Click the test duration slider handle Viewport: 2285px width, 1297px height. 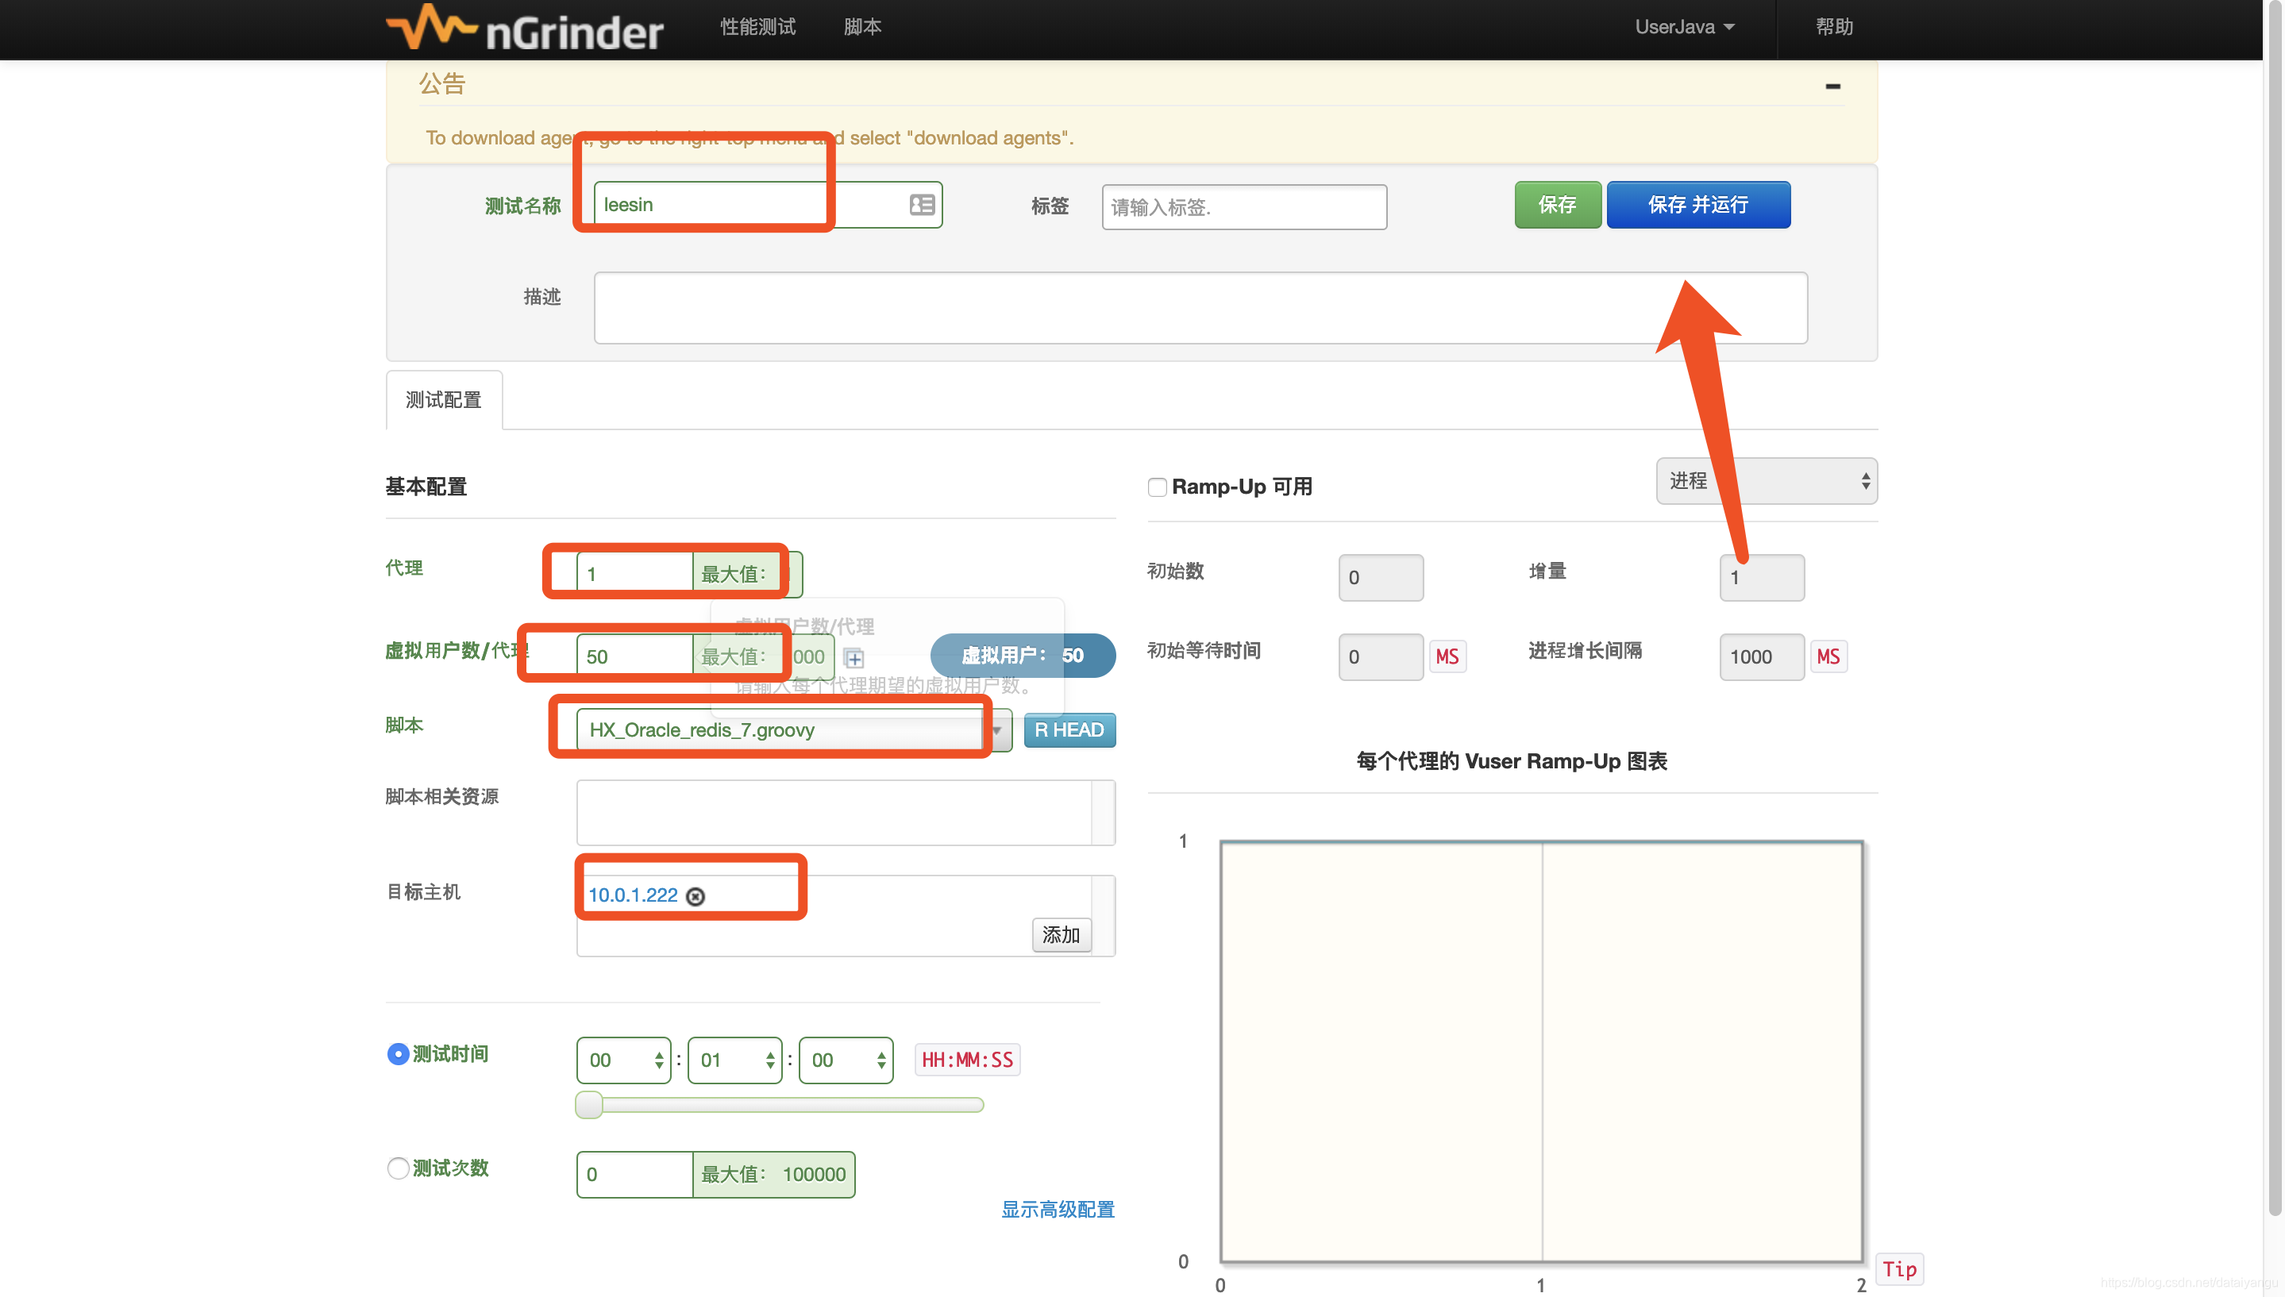[589, 1105]
